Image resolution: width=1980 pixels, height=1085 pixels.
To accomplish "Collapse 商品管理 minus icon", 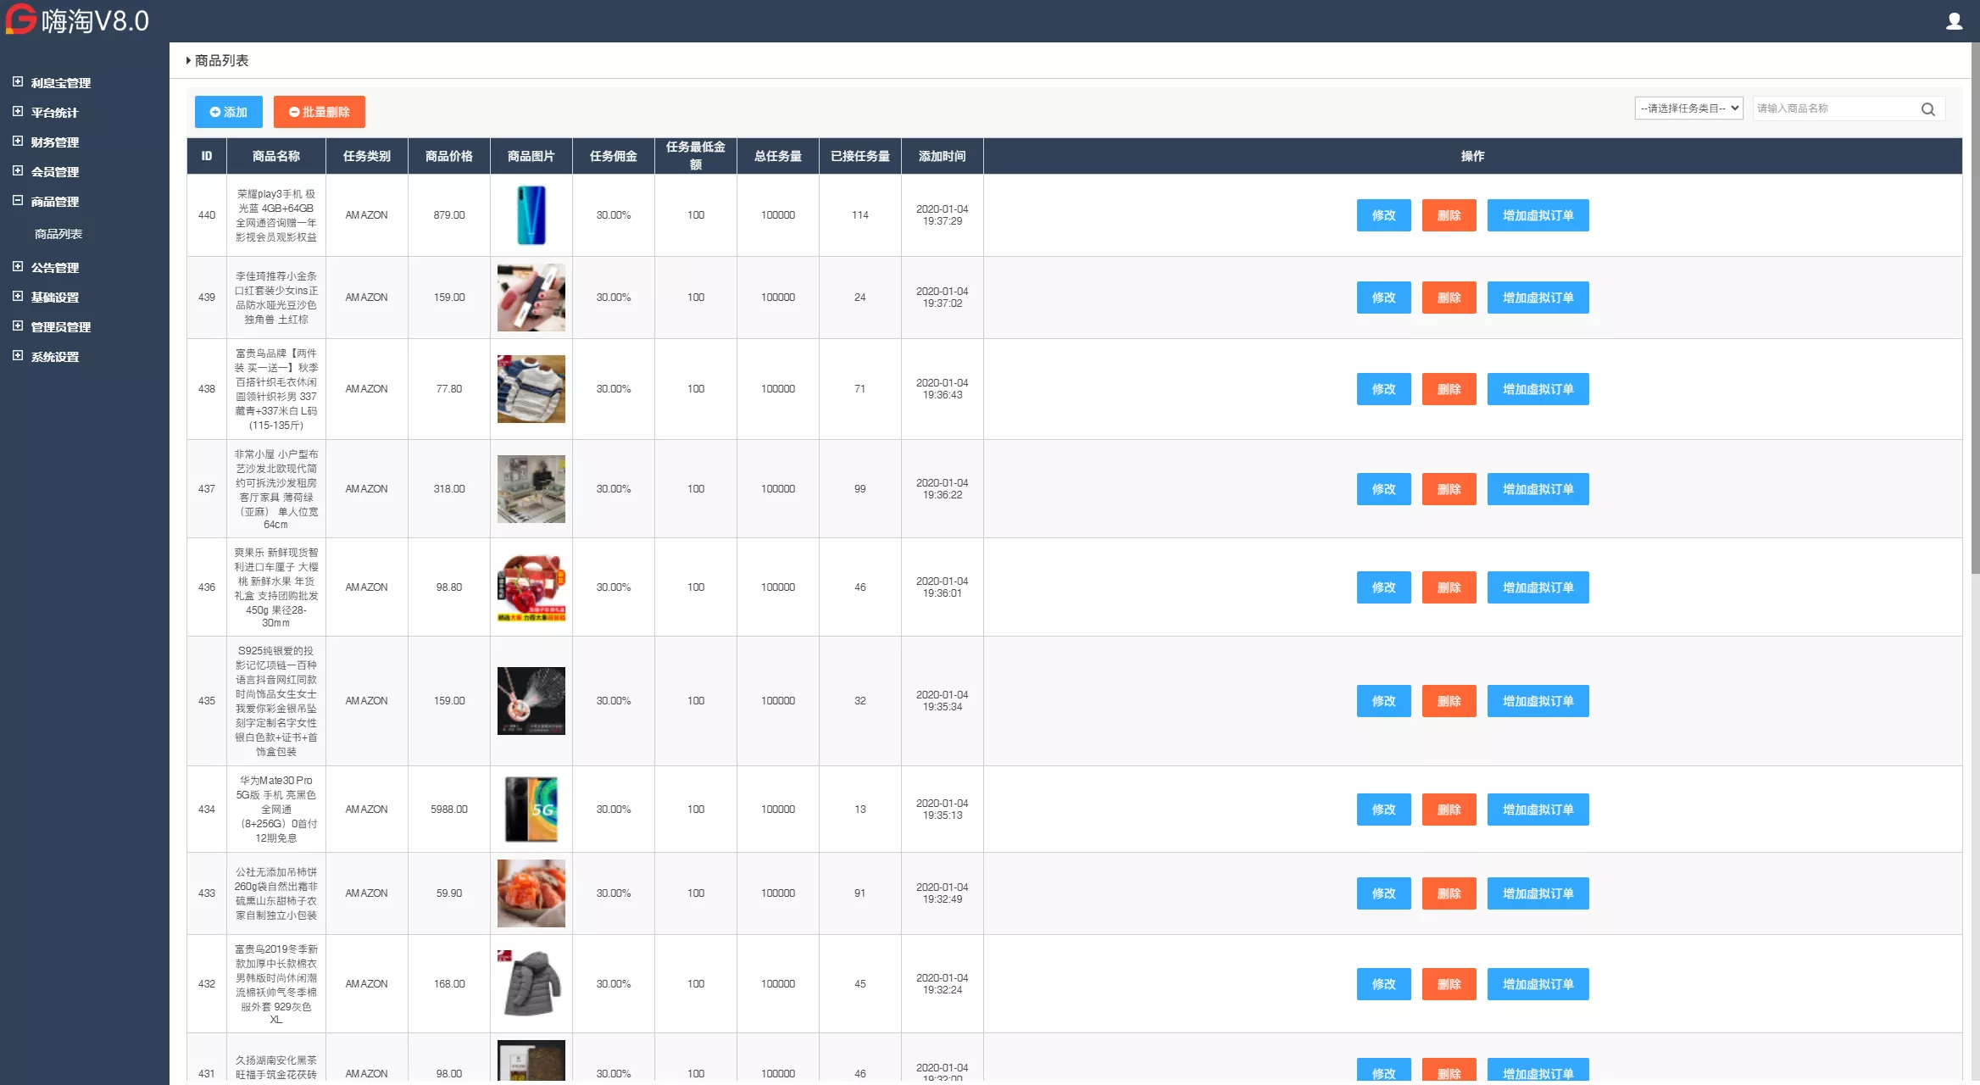I will pyautogui.click(x=18, y=201).
